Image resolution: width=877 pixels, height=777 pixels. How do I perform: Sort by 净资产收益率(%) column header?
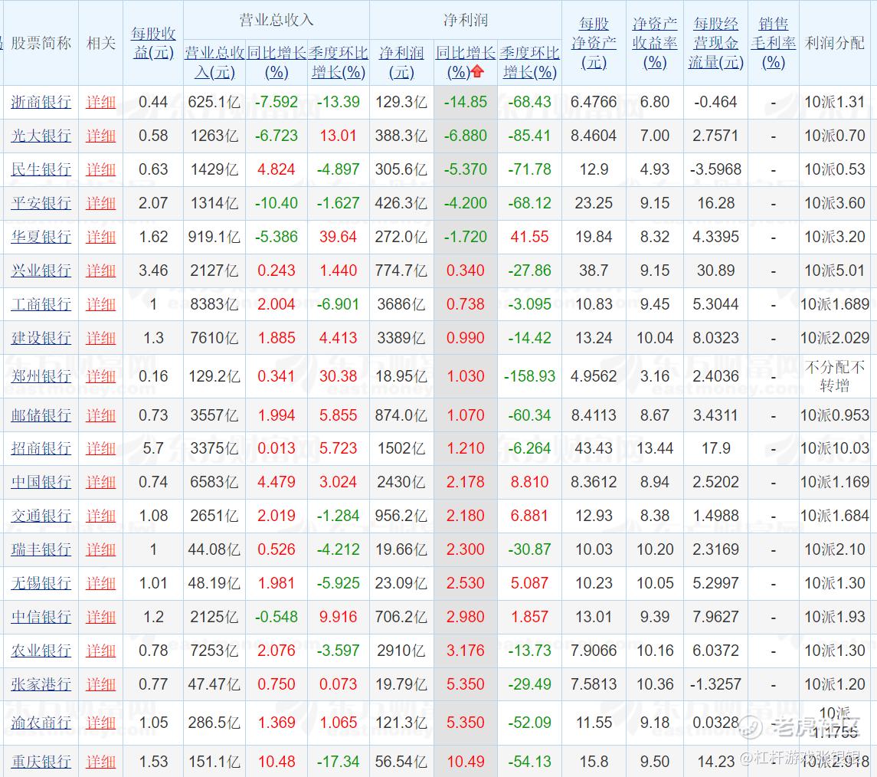[x=655, y=43]
